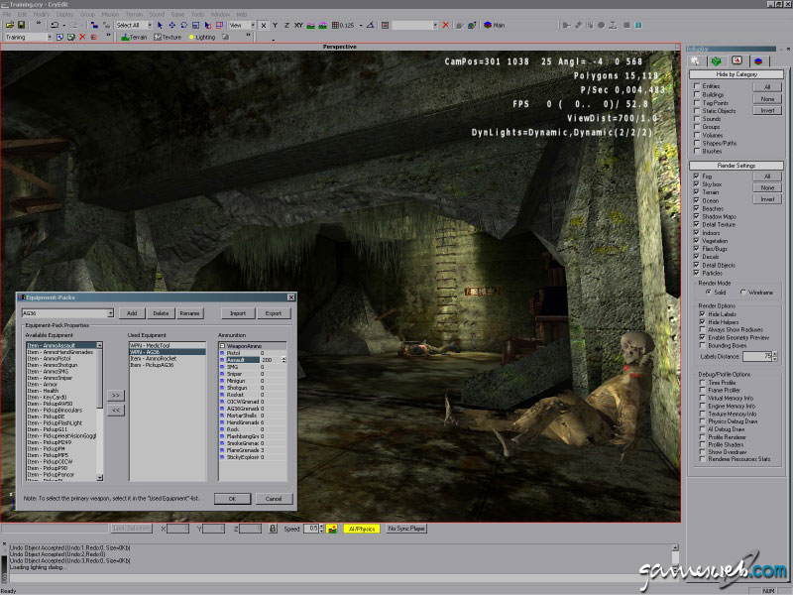The image size is (793, 595).
Task: Click the Export button in Equipment-Packs
Action: (x=274, y=313)
